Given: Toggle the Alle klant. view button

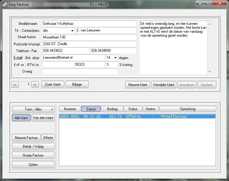Looking at the screenshot, I should click(21, 118).
